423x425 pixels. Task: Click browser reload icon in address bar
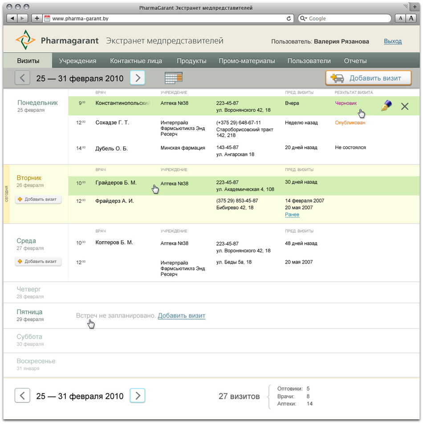coord(289,18)
